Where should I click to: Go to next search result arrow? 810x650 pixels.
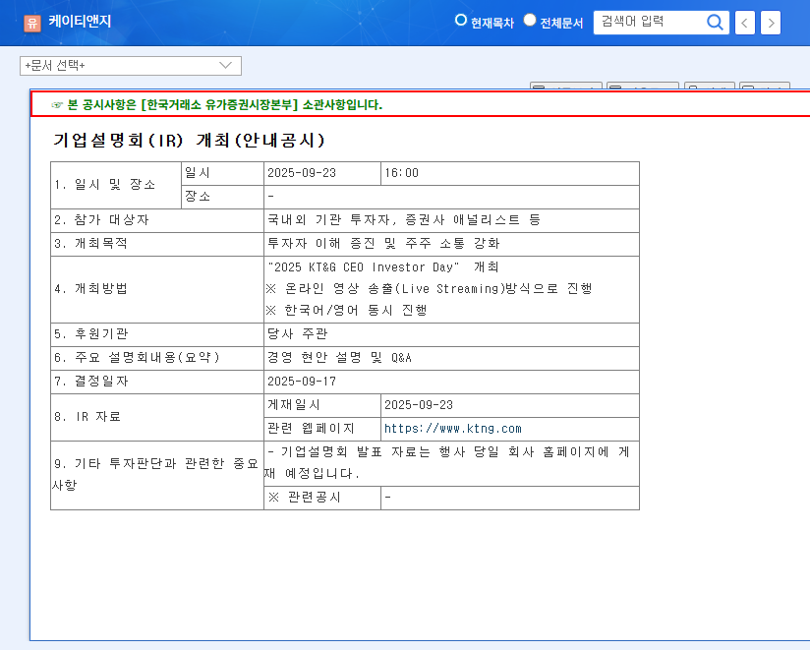click(x=771, y=23)
